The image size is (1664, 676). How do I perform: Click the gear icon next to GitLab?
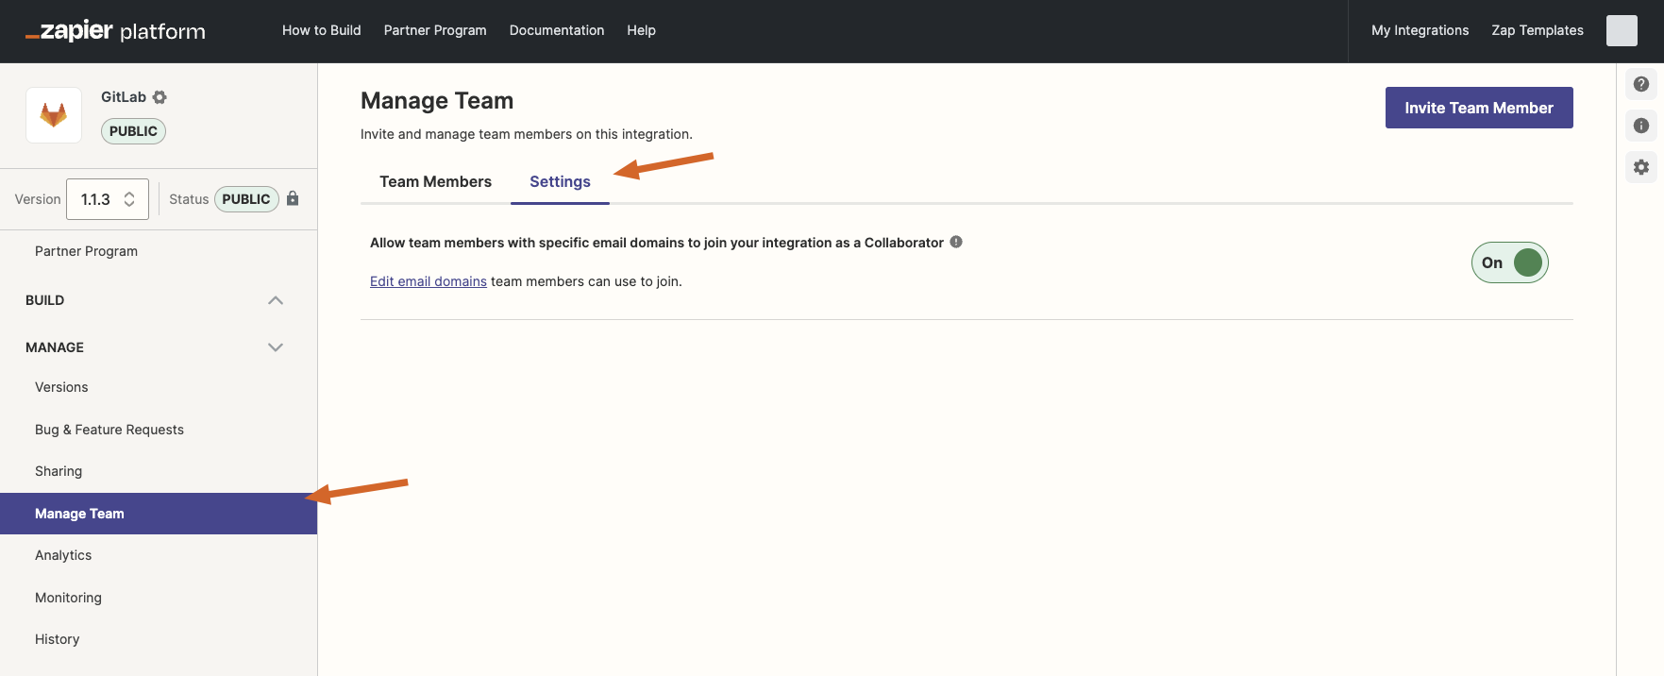click(160, 97)
